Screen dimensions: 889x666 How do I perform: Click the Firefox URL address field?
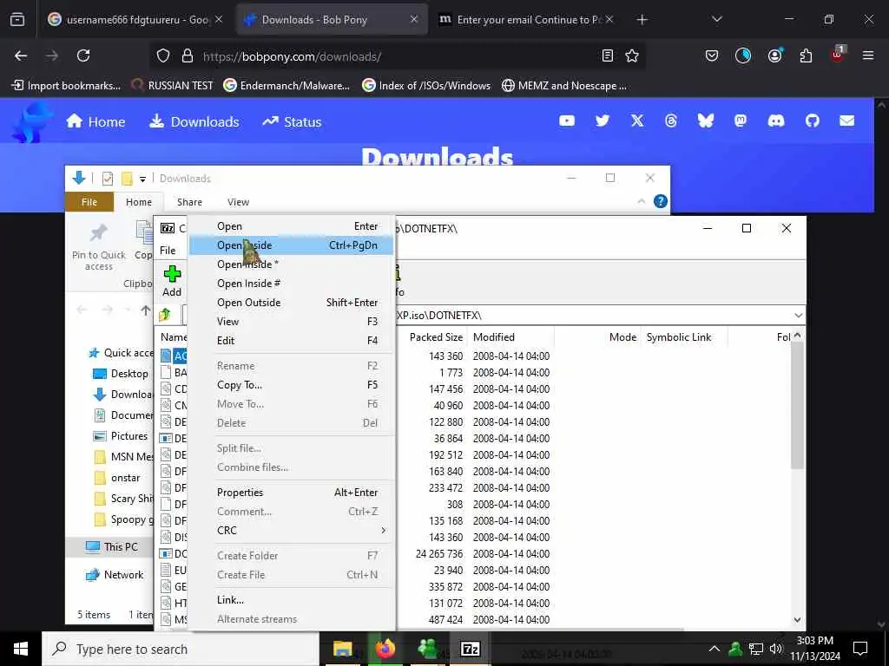click(x=397, y=56)
